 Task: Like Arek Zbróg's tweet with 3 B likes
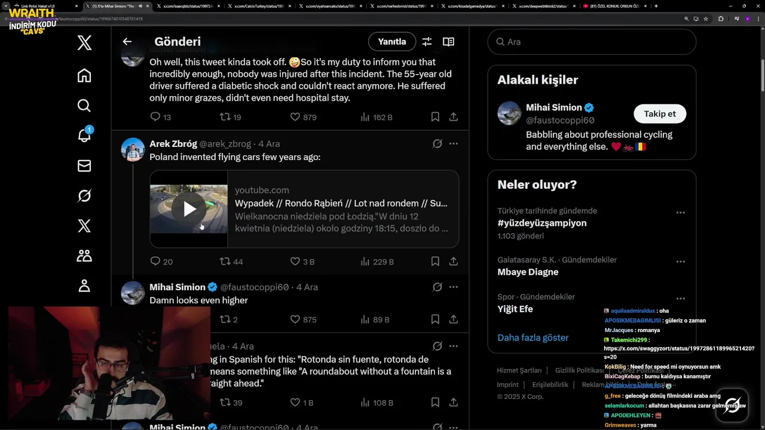302,262
